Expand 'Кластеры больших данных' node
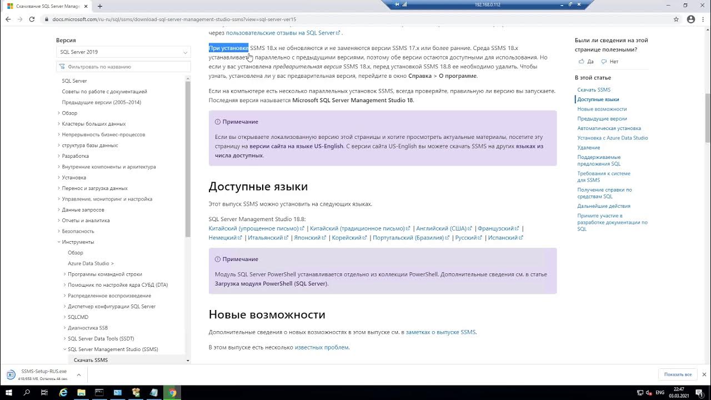This screenshot has height=400, width=711. pyautogui.click(x=59, y=124)
